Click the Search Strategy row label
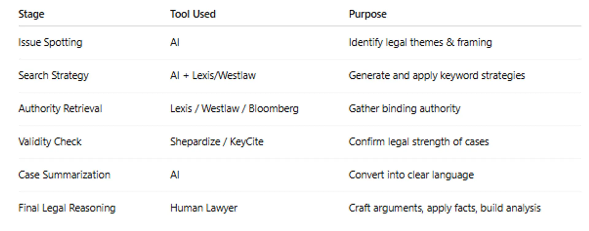The height and width of the screenshot is (231, 589). (x=53, y=75)
